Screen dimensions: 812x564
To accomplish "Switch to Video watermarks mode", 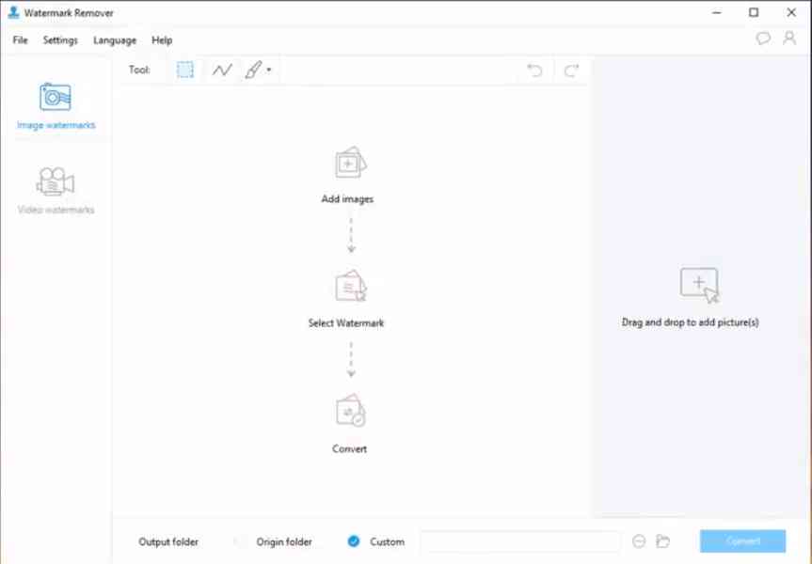I will 56,190.
